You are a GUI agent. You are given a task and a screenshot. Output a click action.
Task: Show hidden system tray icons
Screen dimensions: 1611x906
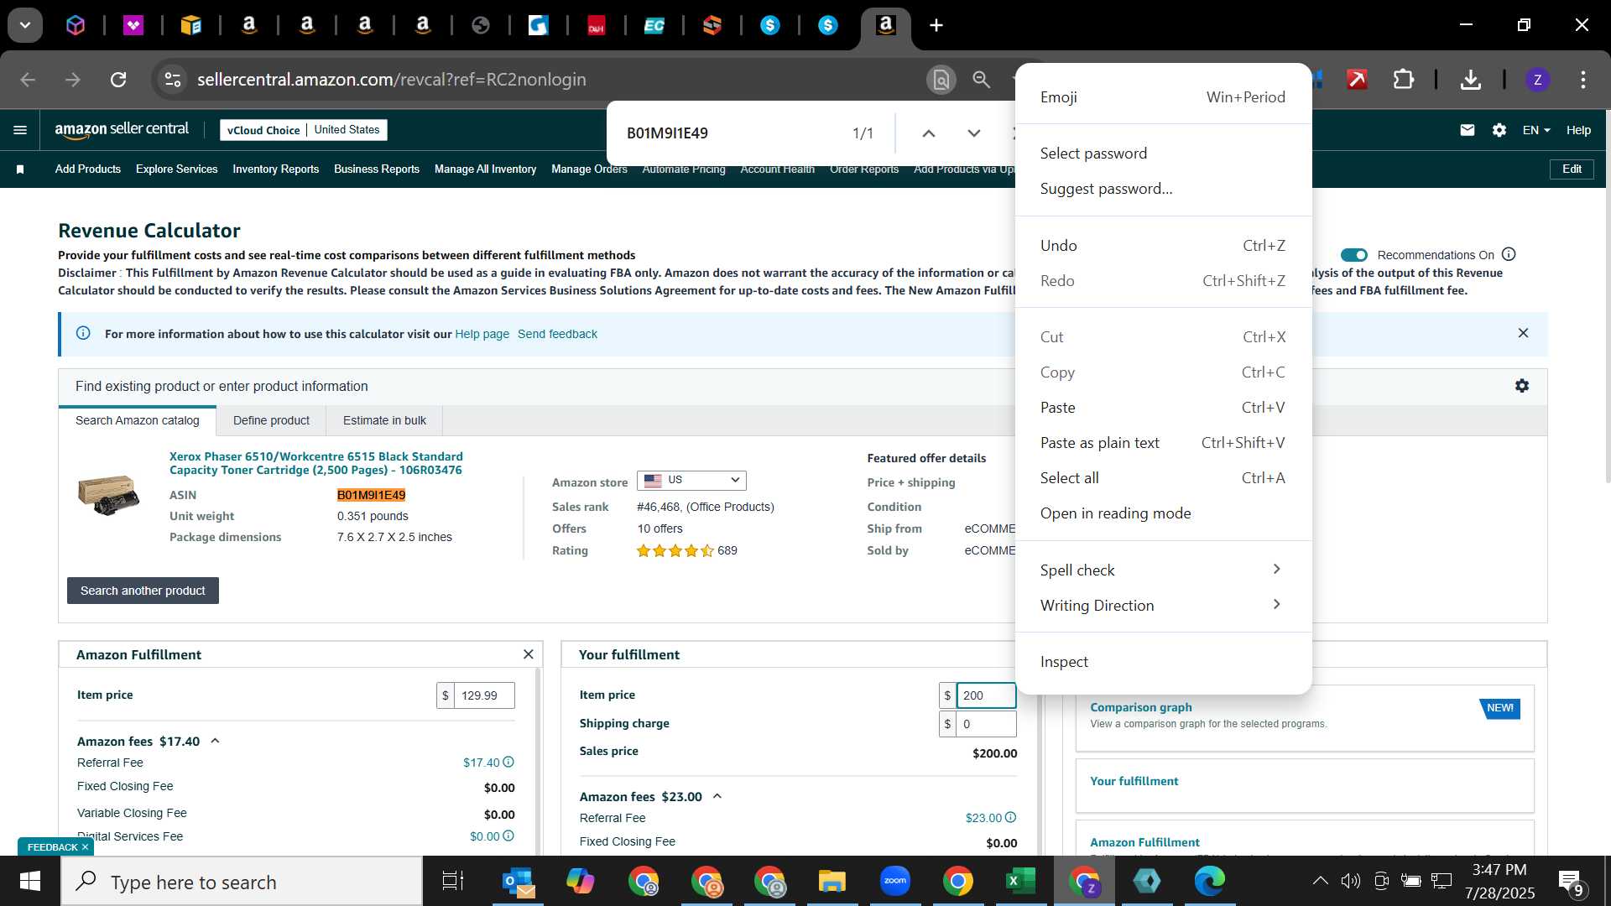pyautogui.click(x=1320, y=881)
